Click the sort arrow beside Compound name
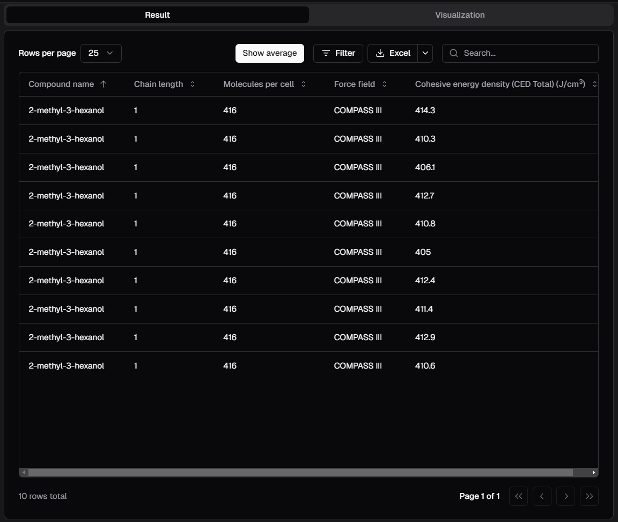 pos(104,84)
